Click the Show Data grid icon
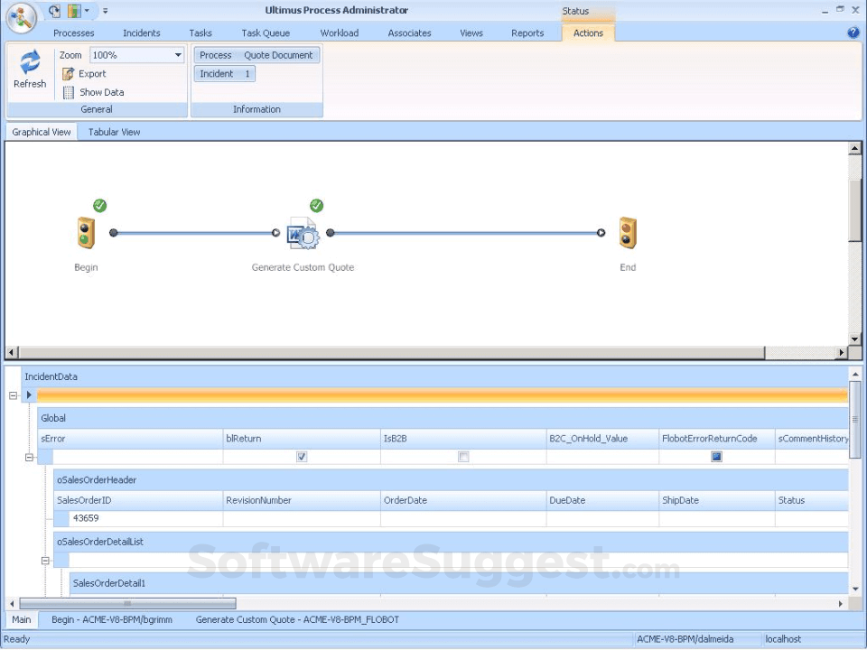The width and height of the screenshot is (867, 650). click(x=69, y=92)
